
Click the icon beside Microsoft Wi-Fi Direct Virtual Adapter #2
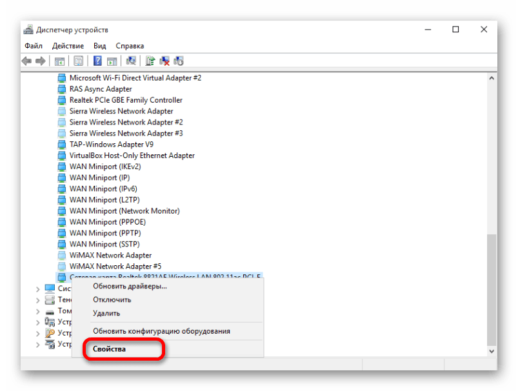[x=62, y=78]
